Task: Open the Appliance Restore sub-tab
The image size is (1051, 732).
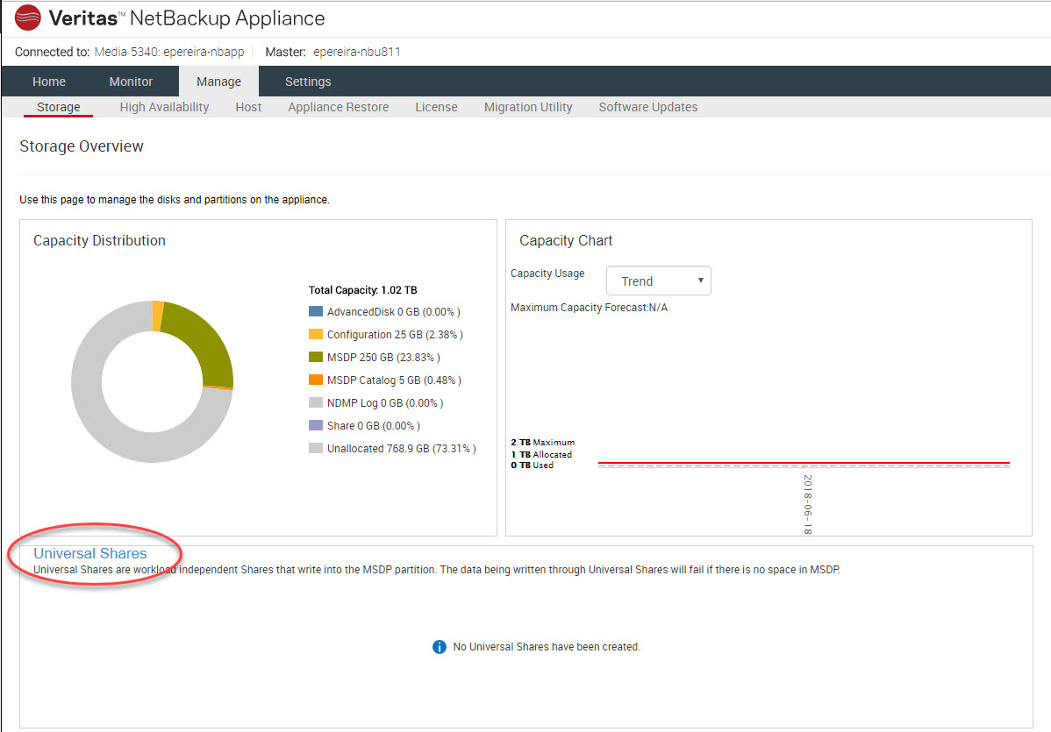Action: 339,107
